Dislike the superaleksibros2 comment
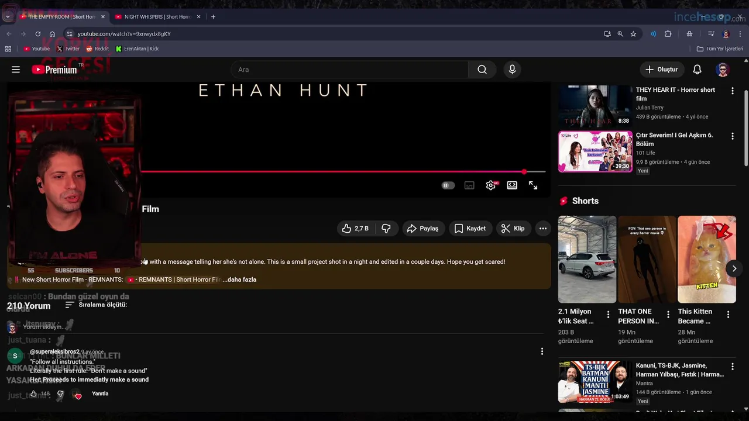The height and width of the screenshot is (421, 749). point(60,394)
